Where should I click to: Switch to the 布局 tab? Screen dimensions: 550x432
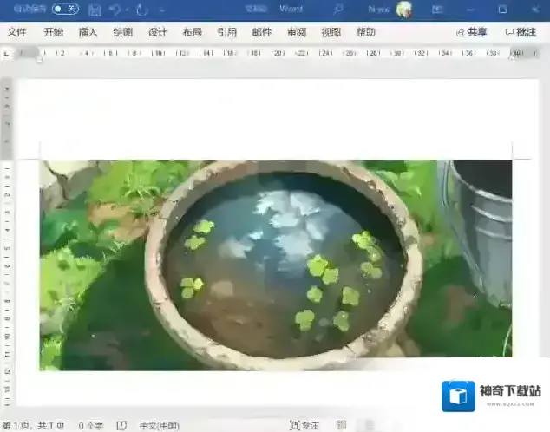coord(192,32)
